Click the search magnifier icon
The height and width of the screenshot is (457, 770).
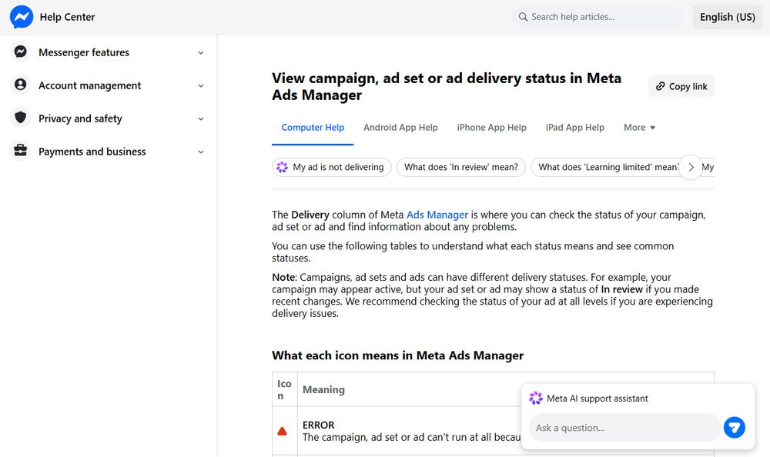click(x=523, y=17)
